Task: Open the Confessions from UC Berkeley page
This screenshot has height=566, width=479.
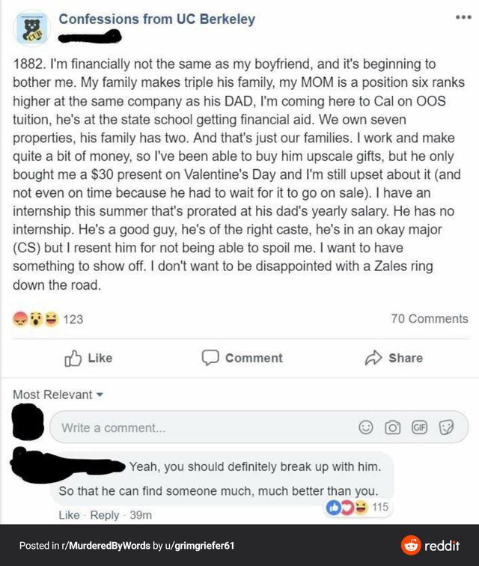Action: (156, 19)
